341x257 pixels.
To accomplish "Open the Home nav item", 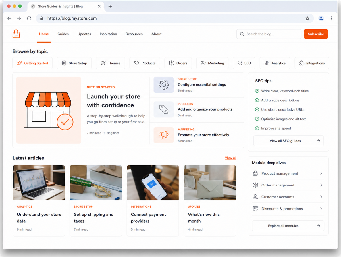I will point(44,34).
